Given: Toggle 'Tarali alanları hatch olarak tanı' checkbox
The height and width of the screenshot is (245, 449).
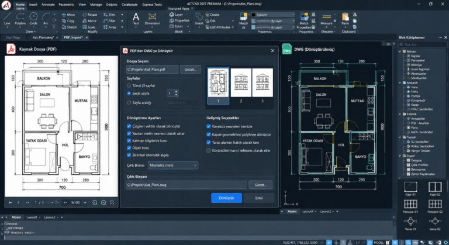Looking at the screenshot, I should [x=209, y=143].
